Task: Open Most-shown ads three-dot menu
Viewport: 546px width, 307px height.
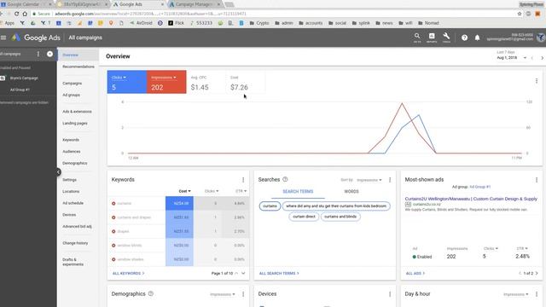Action: 537,180
